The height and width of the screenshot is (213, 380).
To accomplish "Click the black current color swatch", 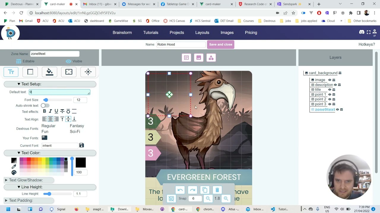I will pos(80,163).
